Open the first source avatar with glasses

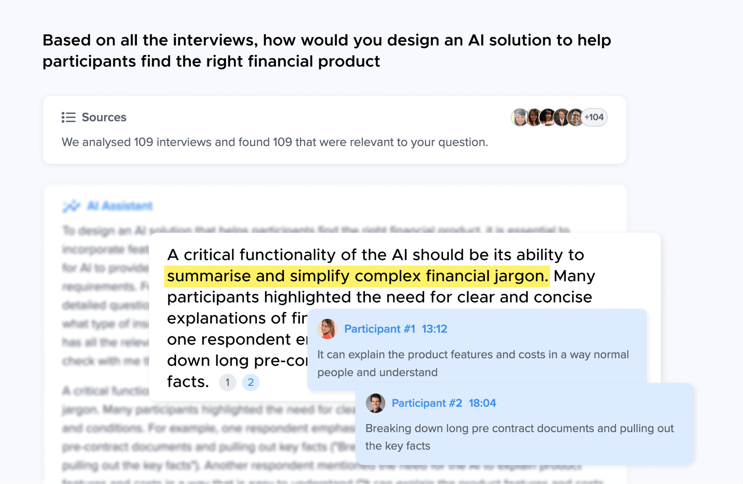[x=519, y=117]
